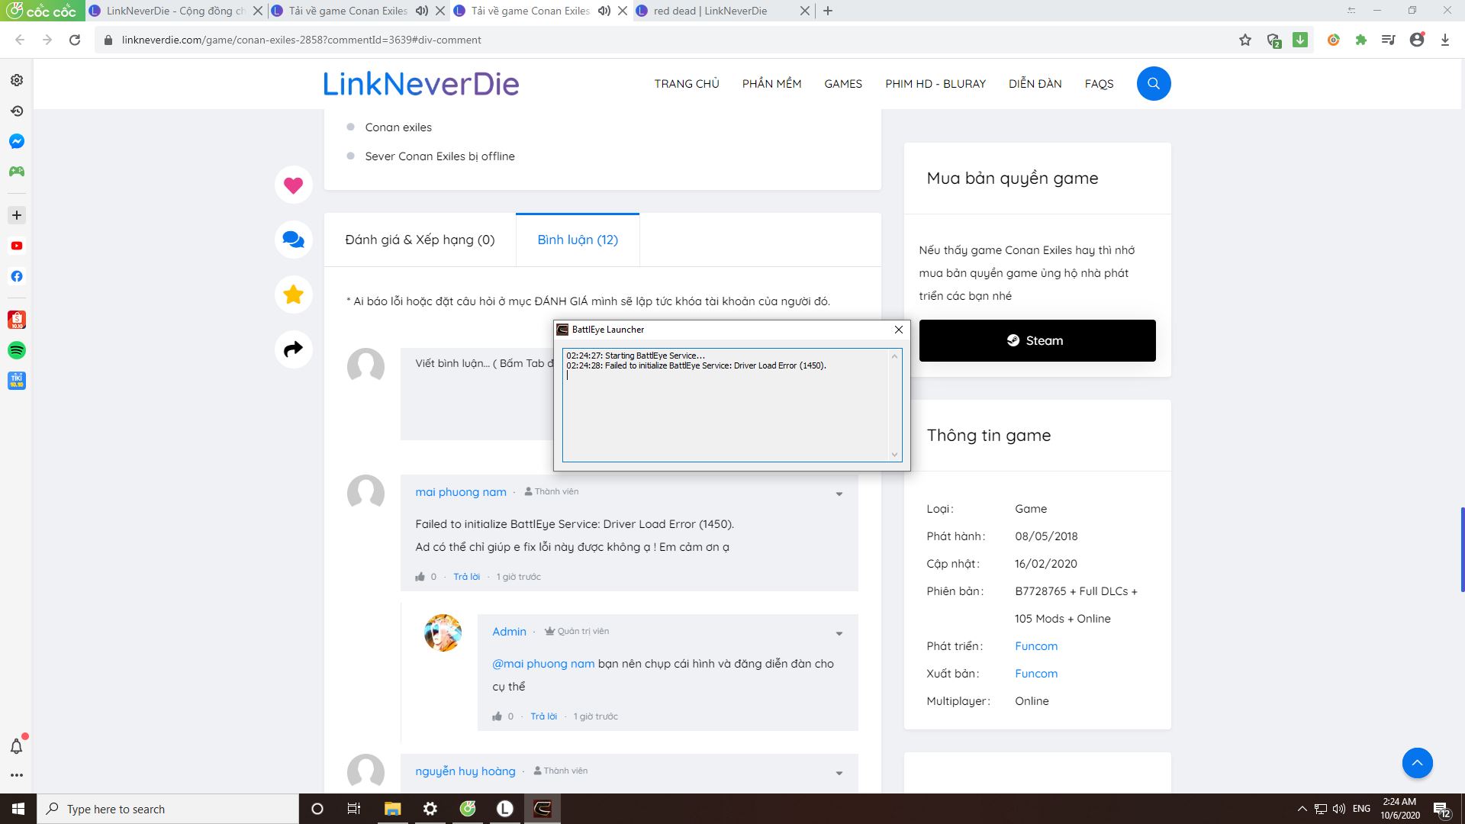
Task: Click the yellow star rating icon
Action: pyautogui.click(x=293, y=295)
